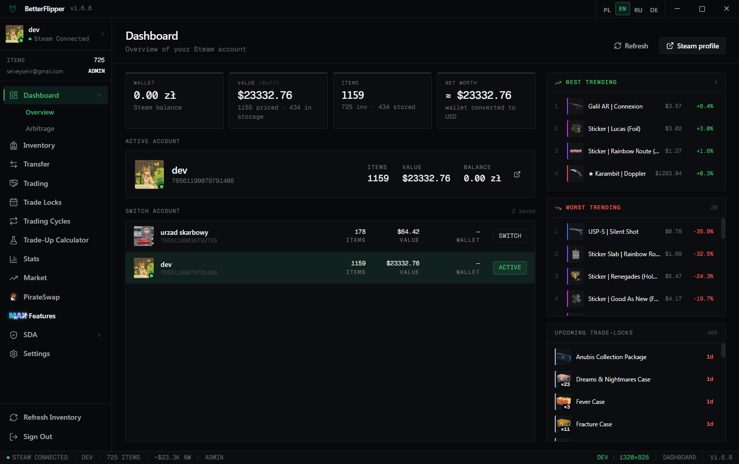Click the 725 ITEMS status bar entry
Screen dimensions: 739x464
coord(123,457)
